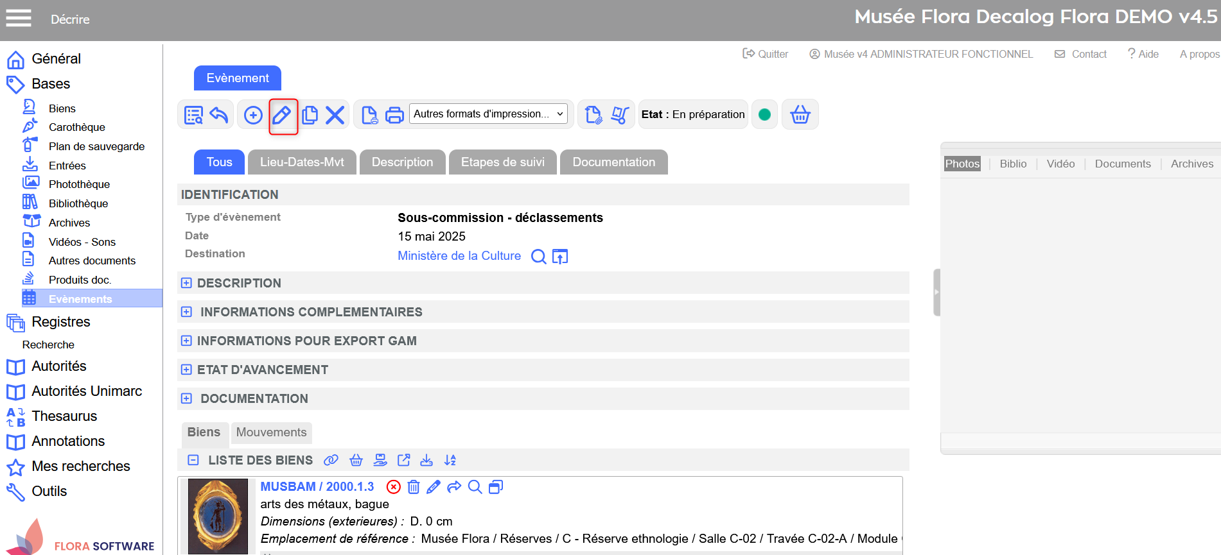Image resolution: width=1221 pixels, height=555 pixels.
Task: Click the back arrow return icon
Action: (219, 115)
